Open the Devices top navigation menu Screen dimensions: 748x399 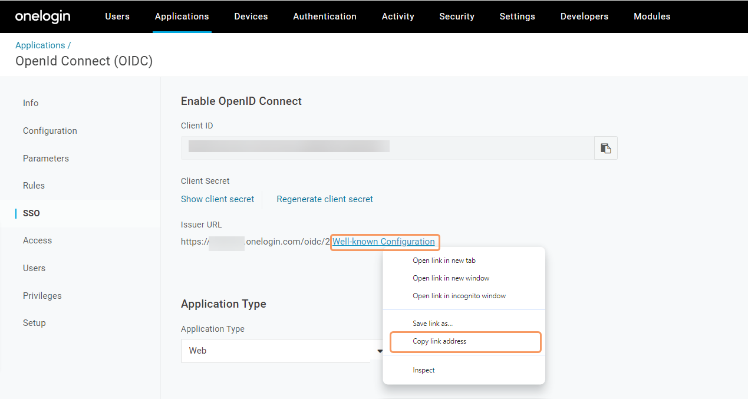251,17
